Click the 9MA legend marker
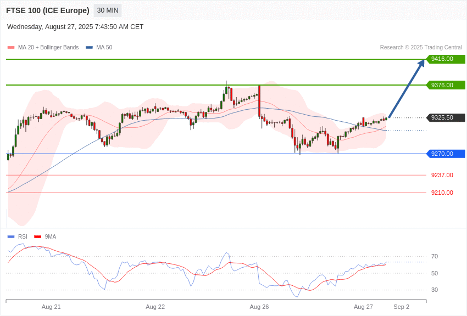 click(x=49, y=236)
